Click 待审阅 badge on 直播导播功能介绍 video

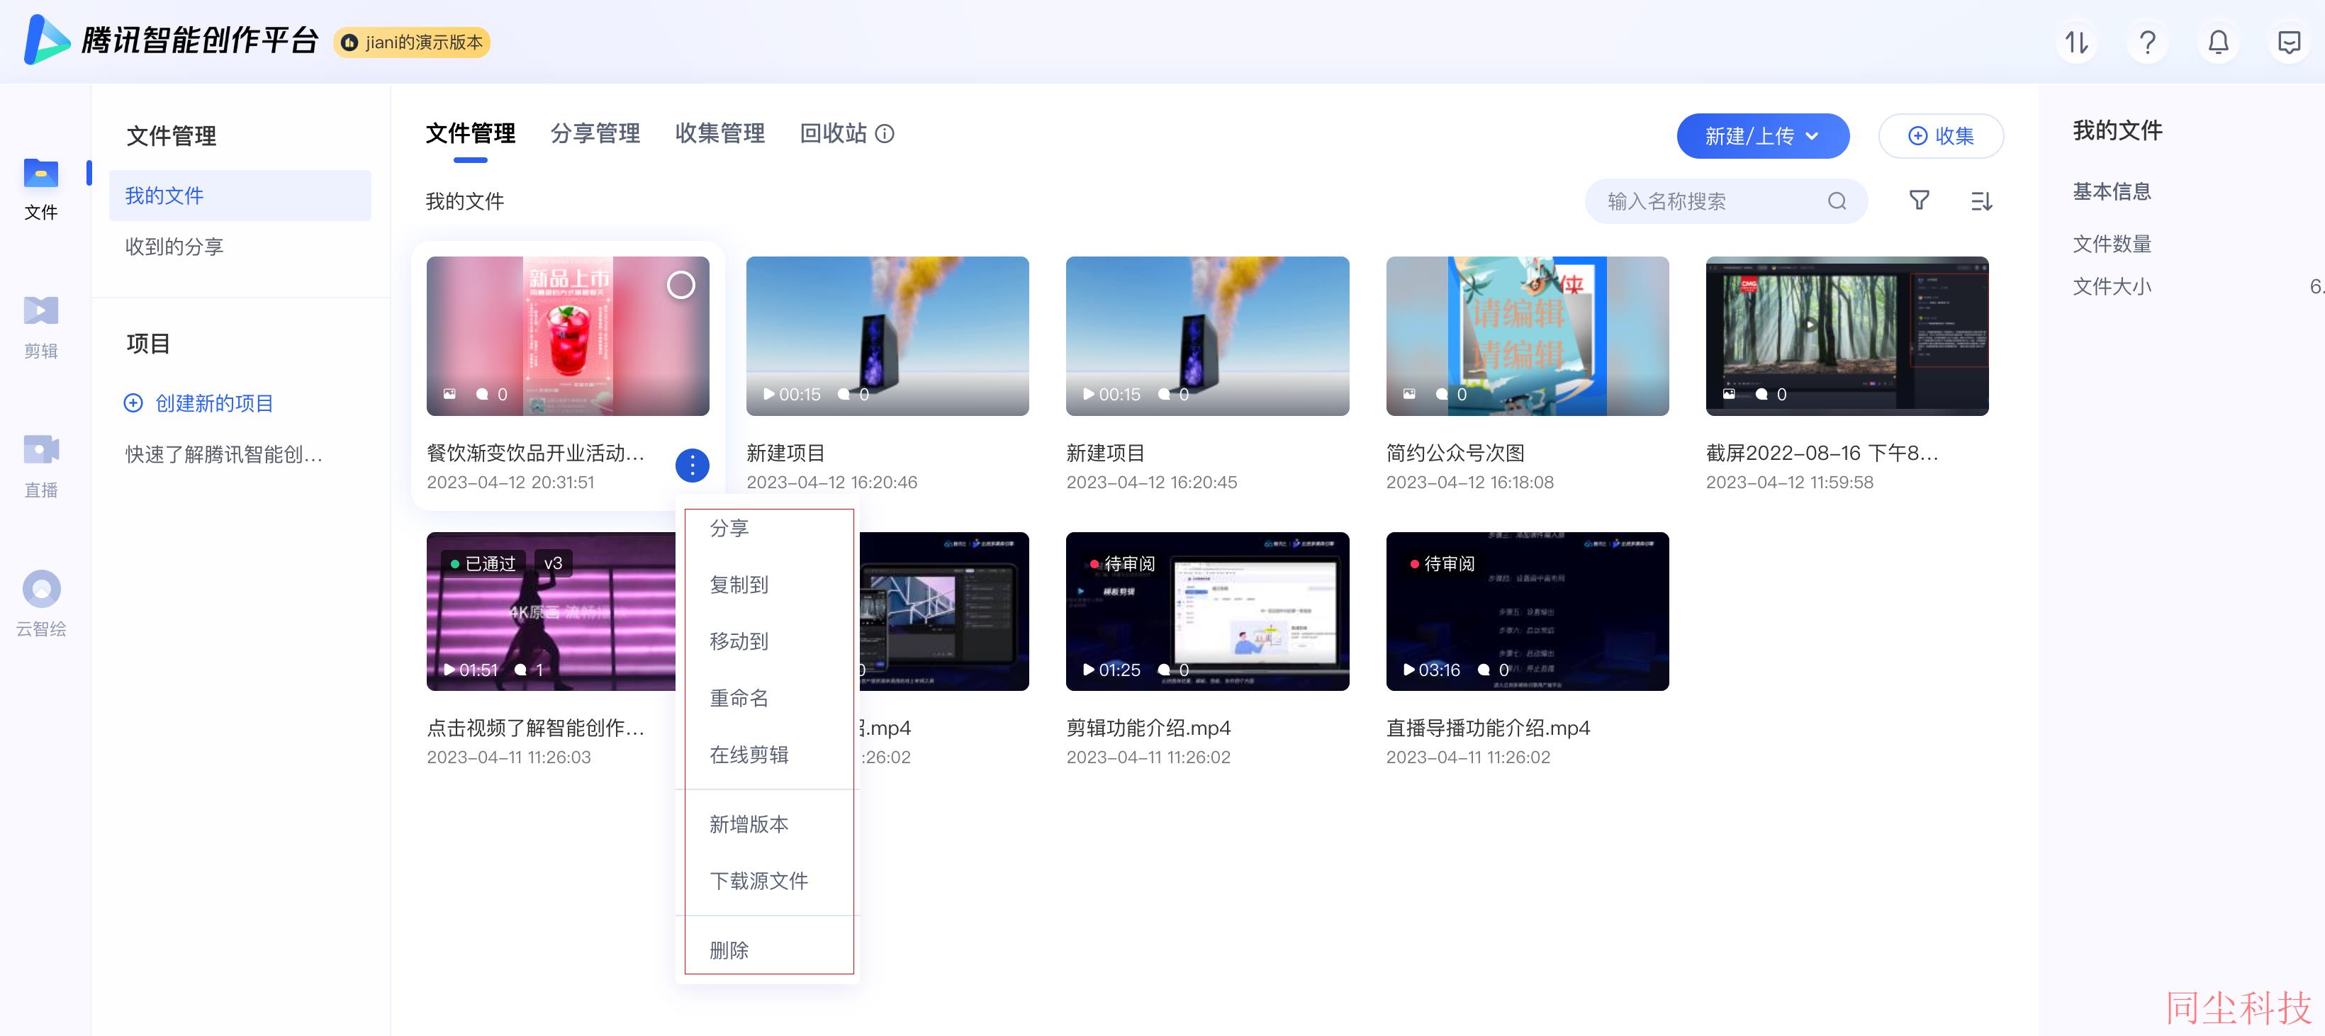[1441, 564]
